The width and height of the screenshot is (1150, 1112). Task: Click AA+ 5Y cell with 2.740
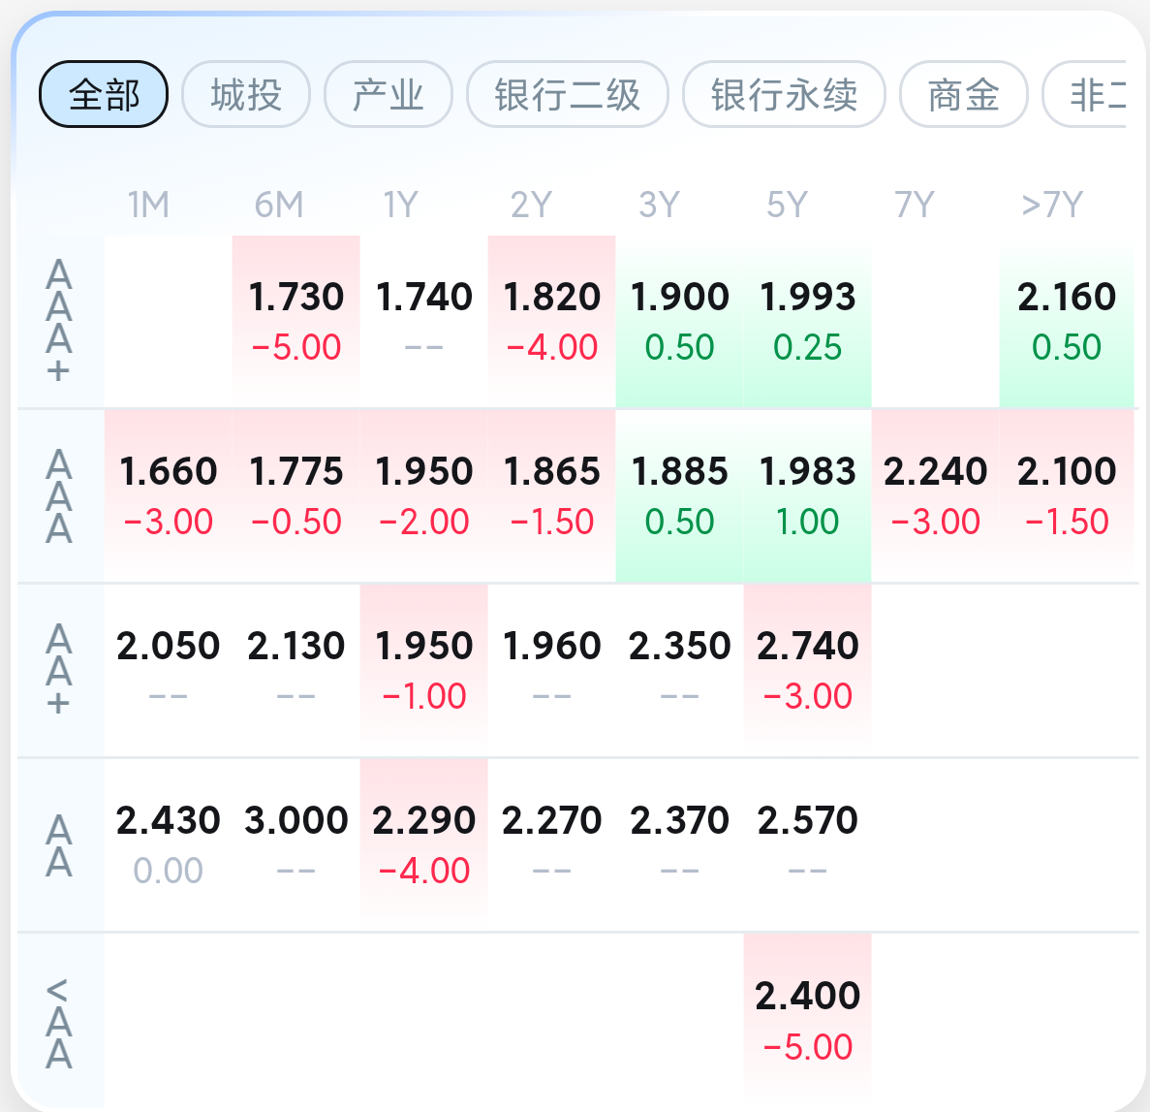(x=807, y=670)
